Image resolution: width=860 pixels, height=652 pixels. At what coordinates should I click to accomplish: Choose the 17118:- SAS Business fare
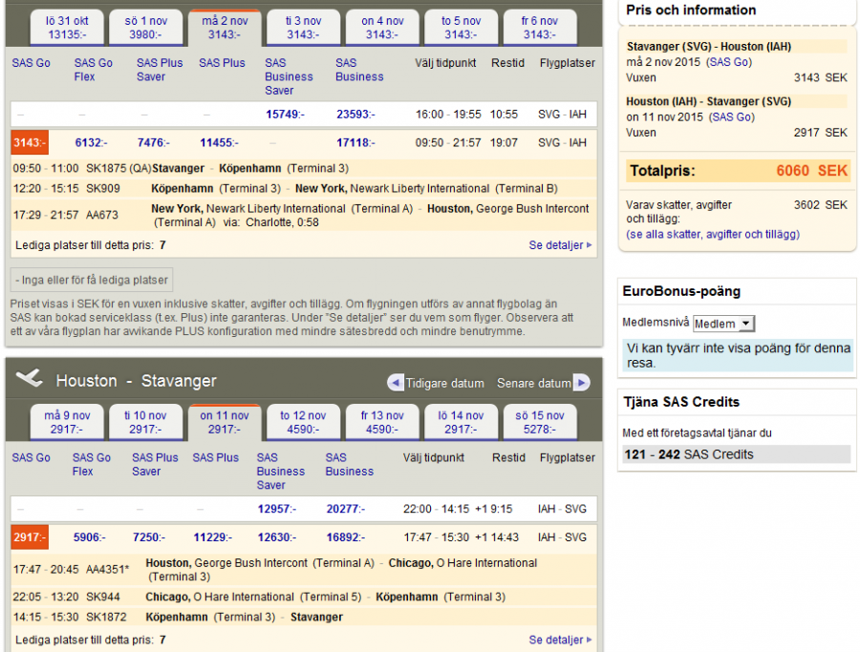(x=355, y=143)
